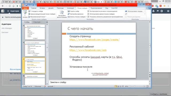Open quick access toolbar customize dropdown
The height and width of the screenshot is (96, 171).
tap(36, 5)
